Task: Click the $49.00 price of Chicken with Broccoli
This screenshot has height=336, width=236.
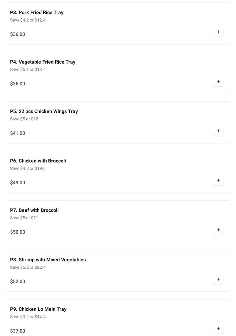Action: [x=18, y=183]
